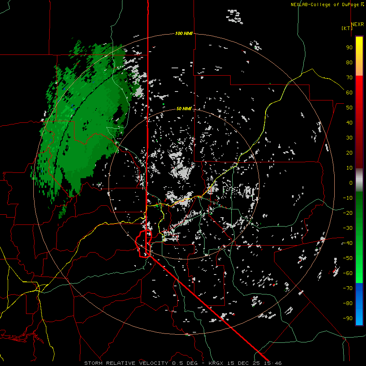
Task: Click the "-20" scale value
Action: [348, 213]
